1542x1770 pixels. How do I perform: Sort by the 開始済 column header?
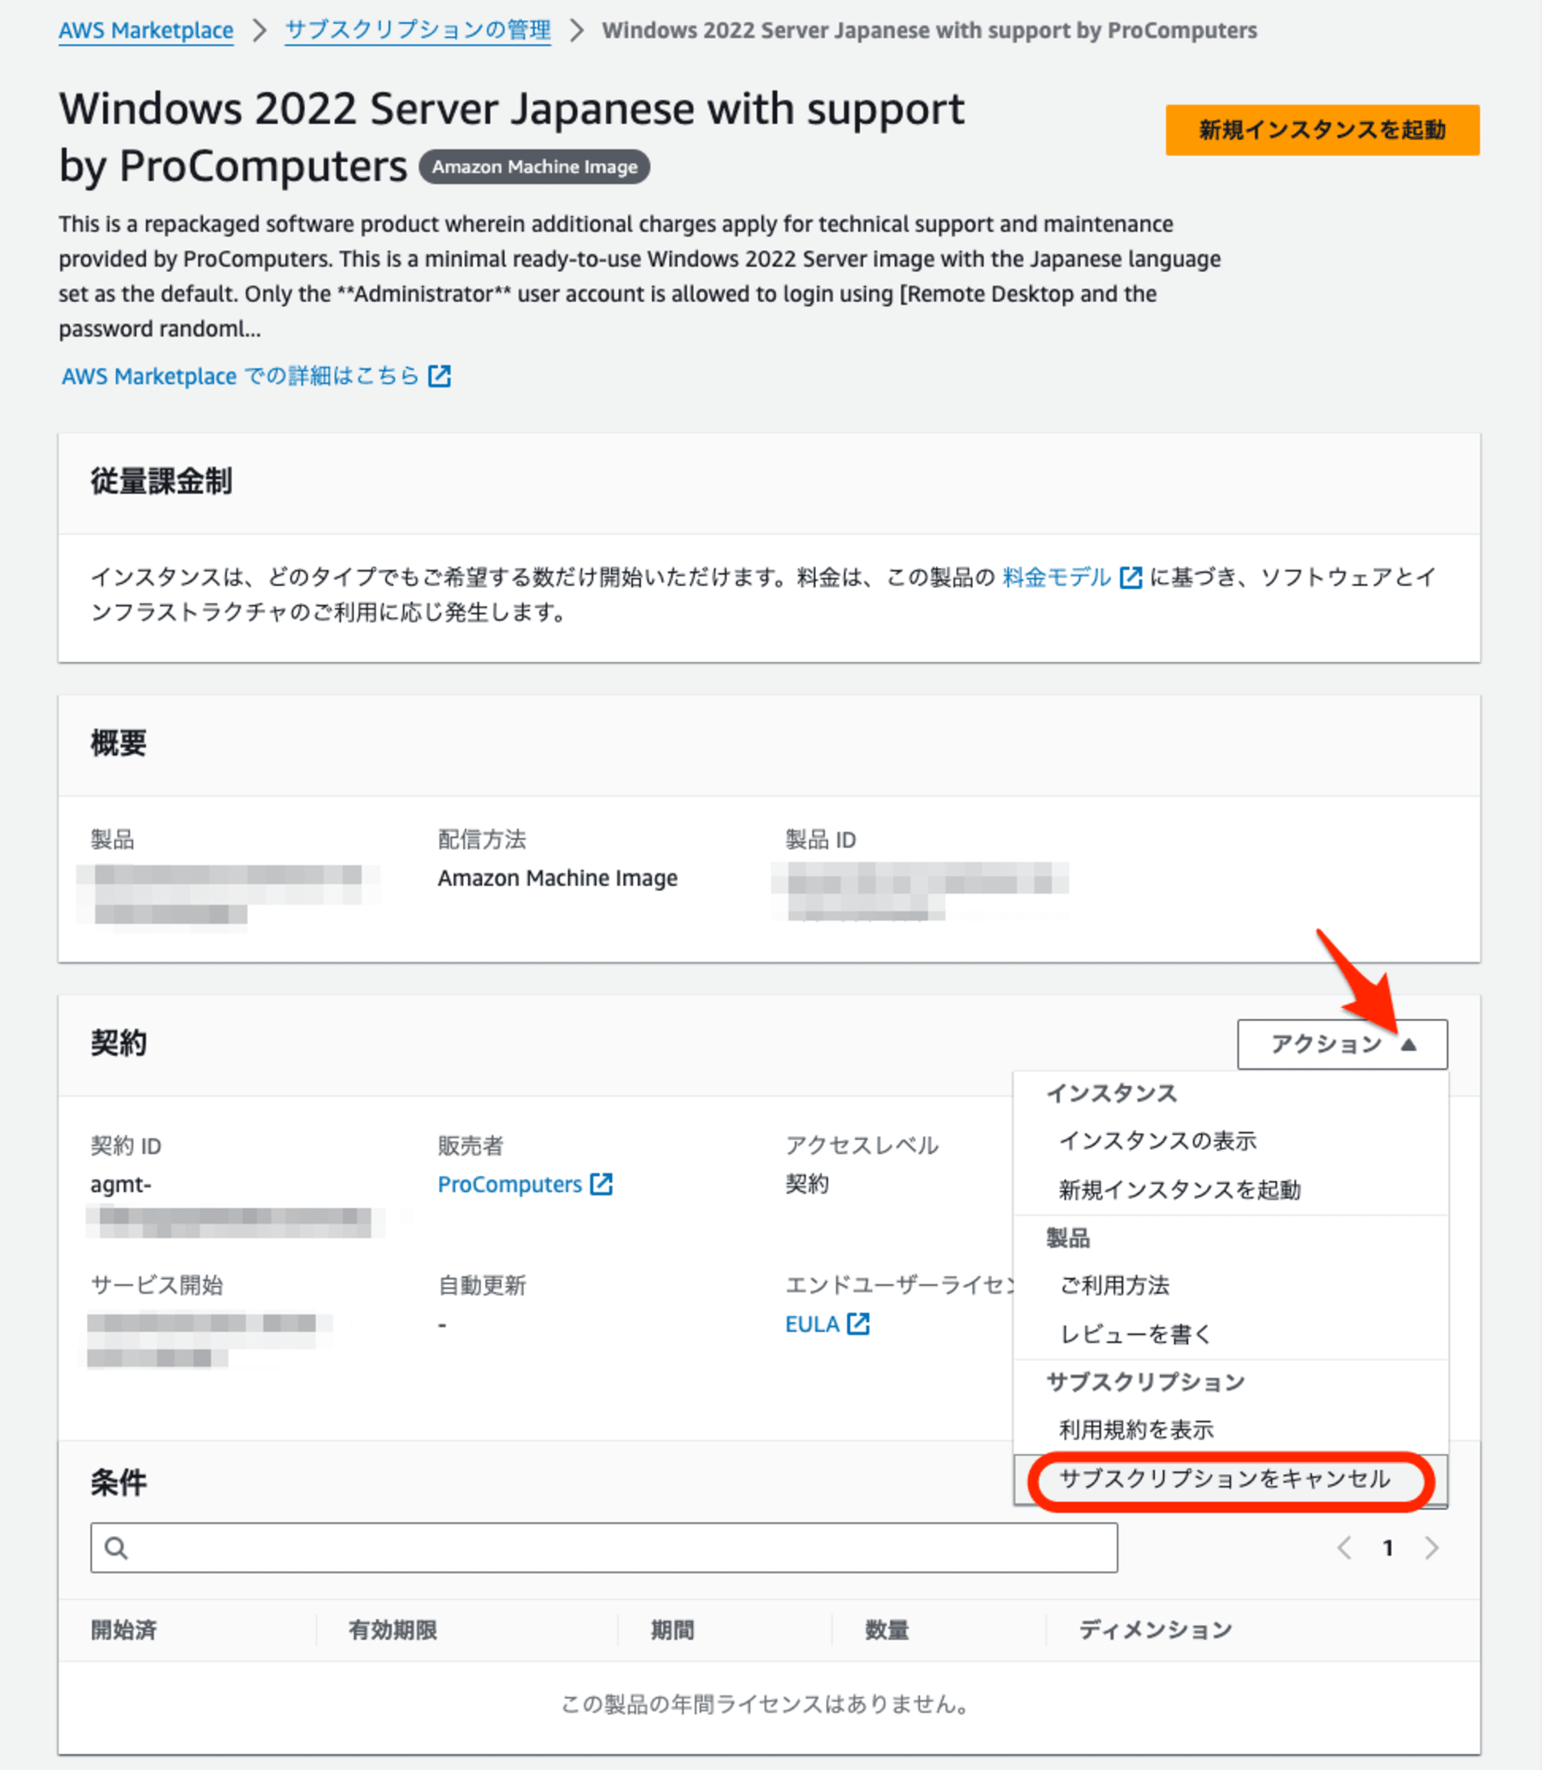[x=124, y=1630]
